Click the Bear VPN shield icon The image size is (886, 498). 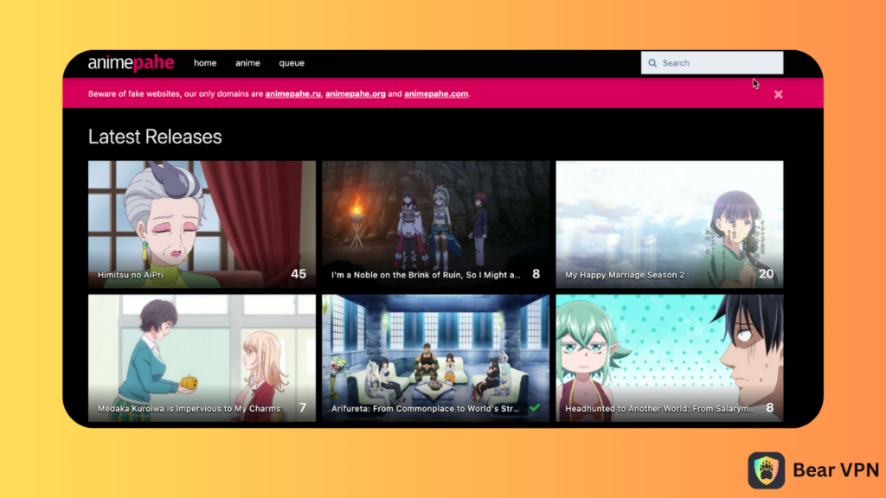(767, 469)
